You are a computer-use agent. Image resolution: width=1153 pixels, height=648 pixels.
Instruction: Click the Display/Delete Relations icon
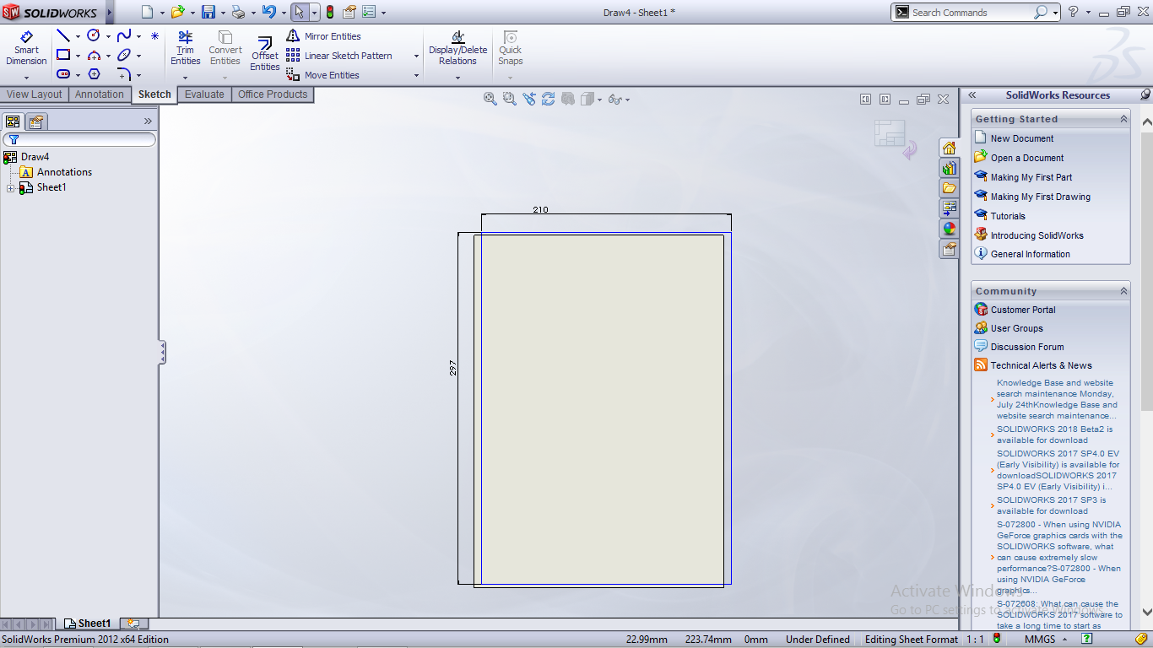457,50
